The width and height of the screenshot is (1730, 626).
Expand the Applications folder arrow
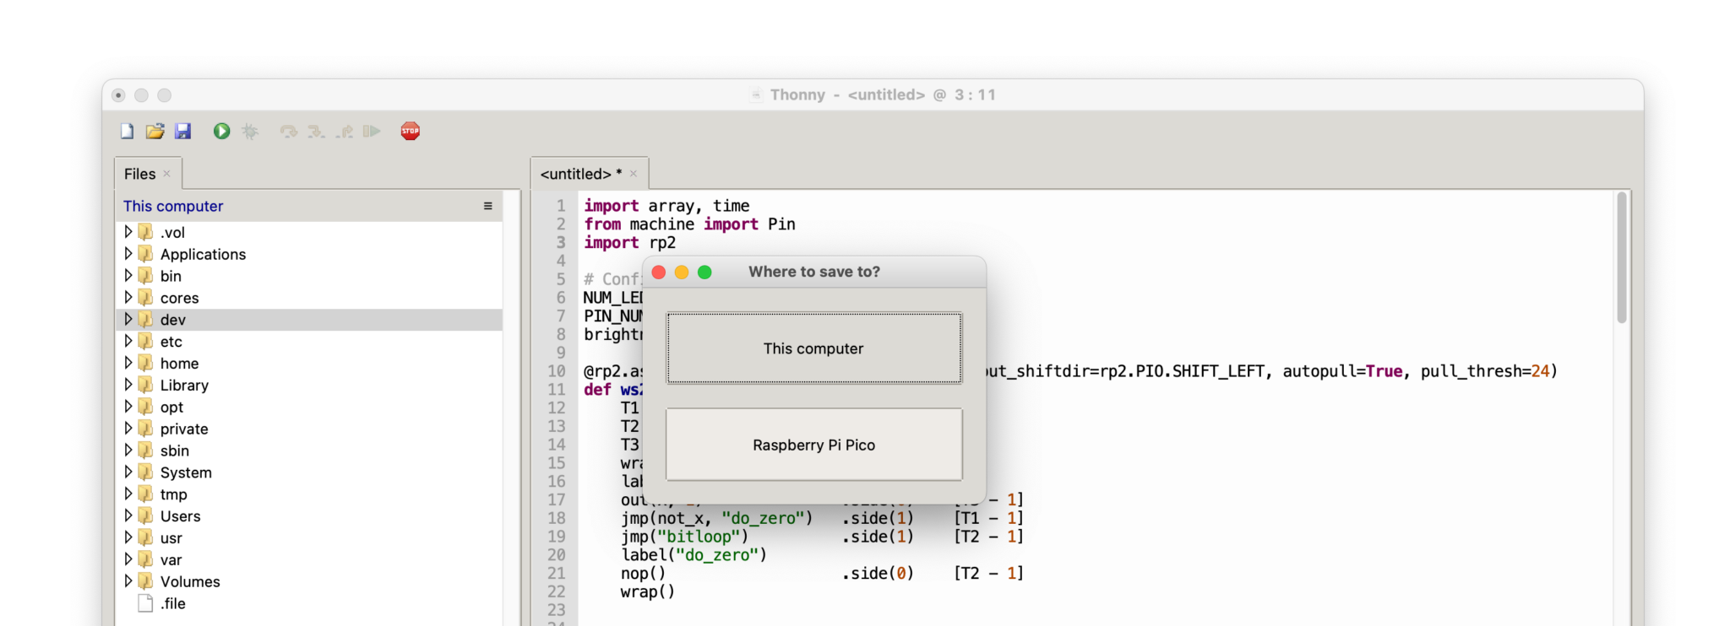click(x=128, y=254)
